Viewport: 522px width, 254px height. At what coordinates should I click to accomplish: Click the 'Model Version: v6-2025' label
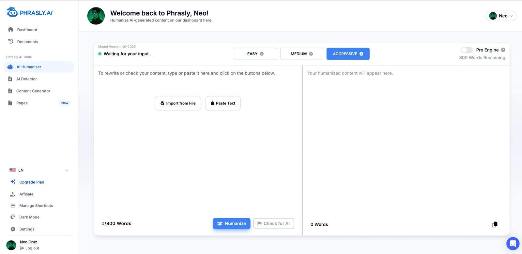coord(117,47)
